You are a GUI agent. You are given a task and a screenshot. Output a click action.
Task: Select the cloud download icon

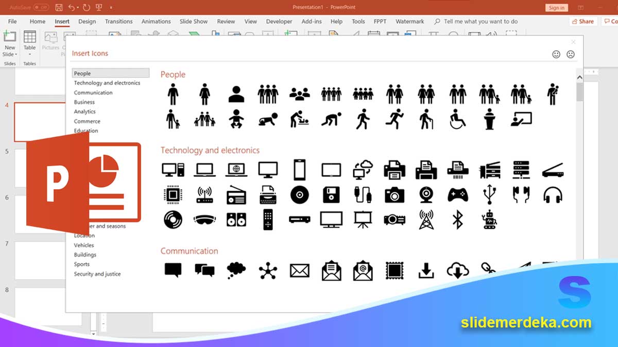457,270
